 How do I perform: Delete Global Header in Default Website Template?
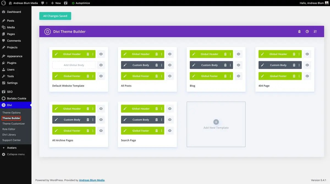coord(88,54)
